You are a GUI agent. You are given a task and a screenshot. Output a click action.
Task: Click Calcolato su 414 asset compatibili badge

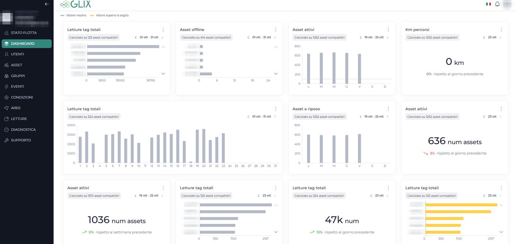(206, 38)
